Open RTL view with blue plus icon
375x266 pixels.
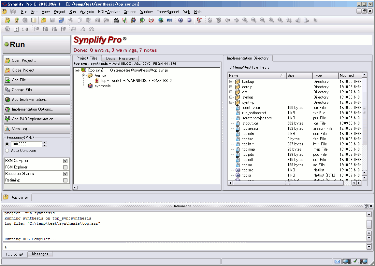click(x=180, y=20)
